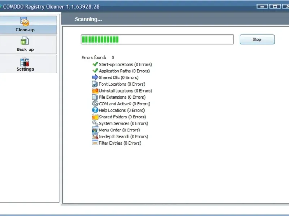Click the green checkmark beside Start-up Locations

[x=95, y=64]
